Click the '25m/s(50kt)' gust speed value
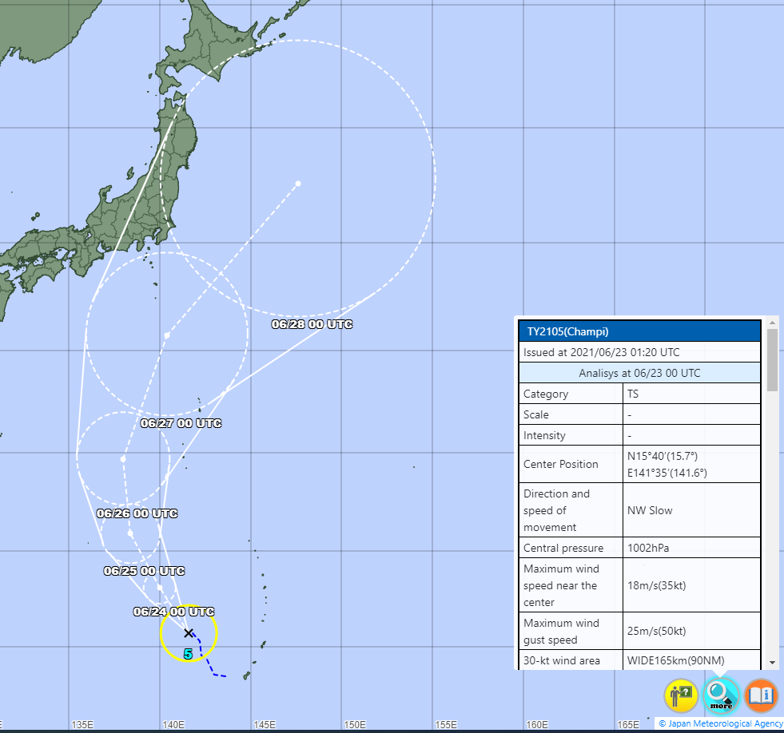The height and width of the screenshot is (733, 784). coord(656,631)
